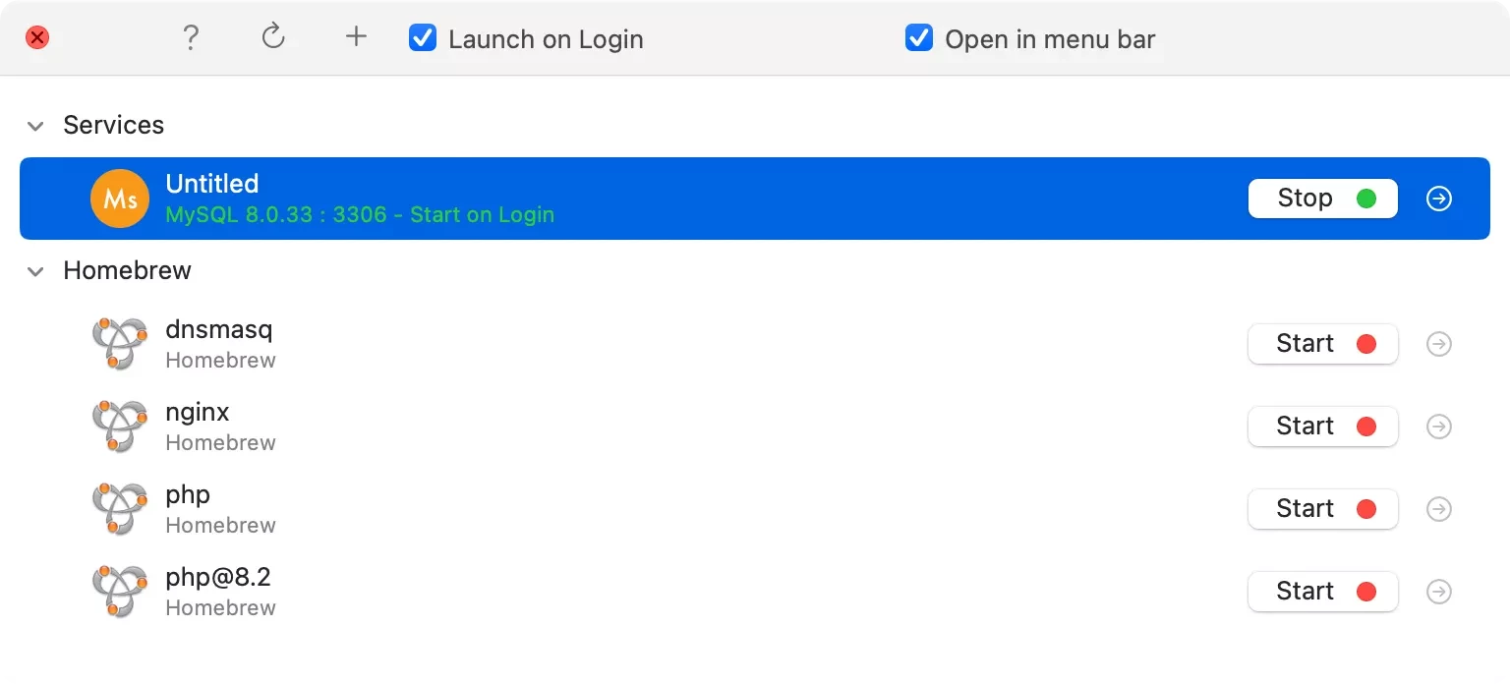Click the dnsmasq Homebrew icon

120,343
